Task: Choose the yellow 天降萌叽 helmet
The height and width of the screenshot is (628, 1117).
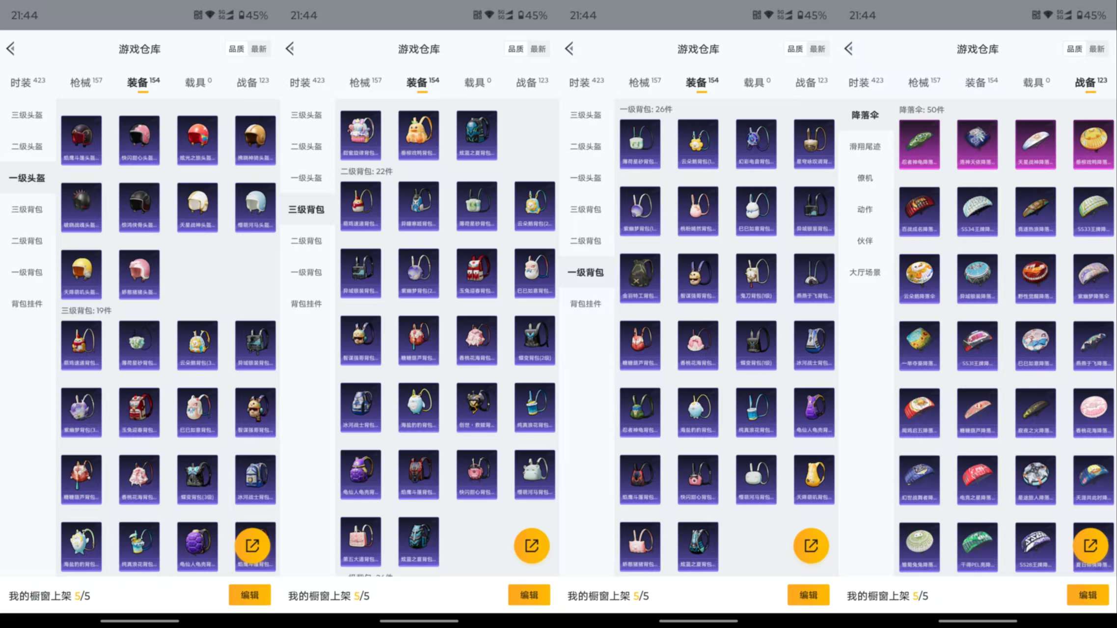Action: coord(82,274)
